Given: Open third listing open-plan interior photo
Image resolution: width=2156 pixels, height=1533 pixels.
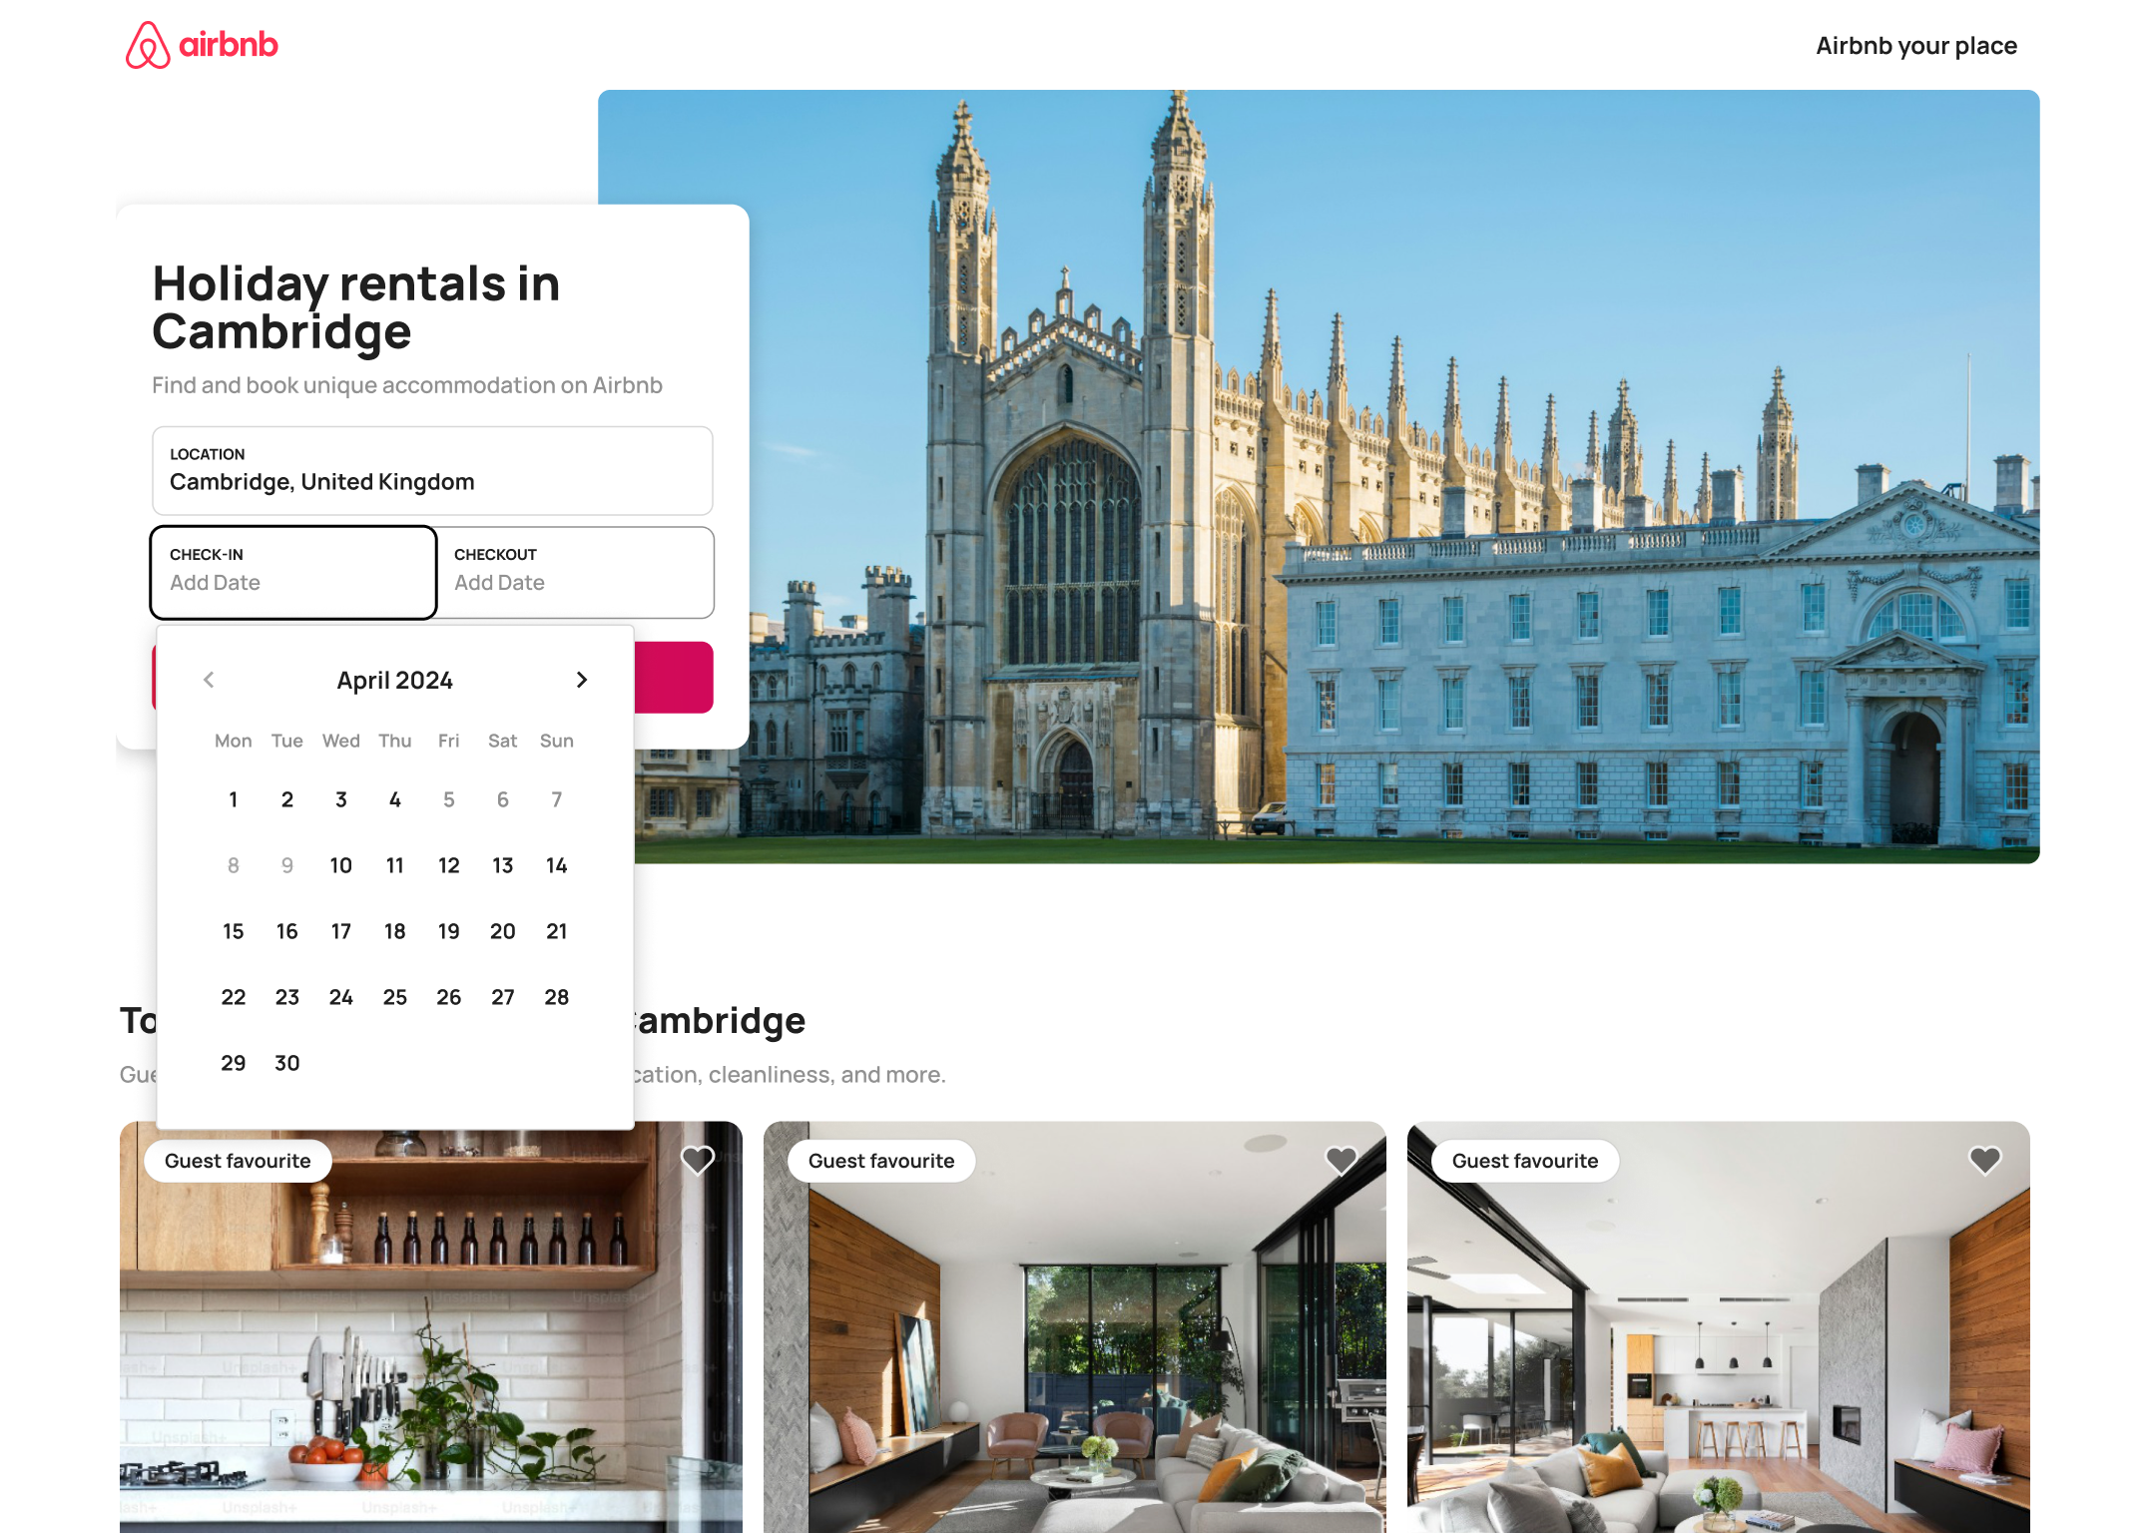Looking at the screenshot, I should pyautogui.click(x=1719, y=1347).
